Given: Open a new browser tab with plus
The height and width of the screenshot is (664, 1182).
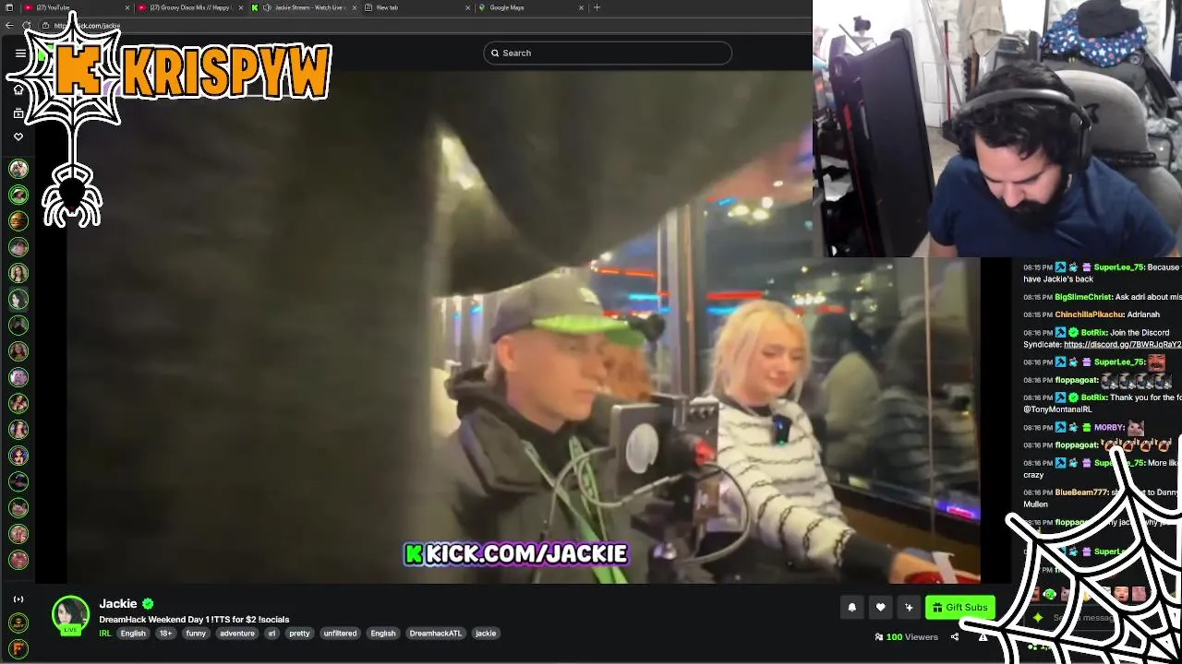Looking at the screenshot, I should point(597,7).
